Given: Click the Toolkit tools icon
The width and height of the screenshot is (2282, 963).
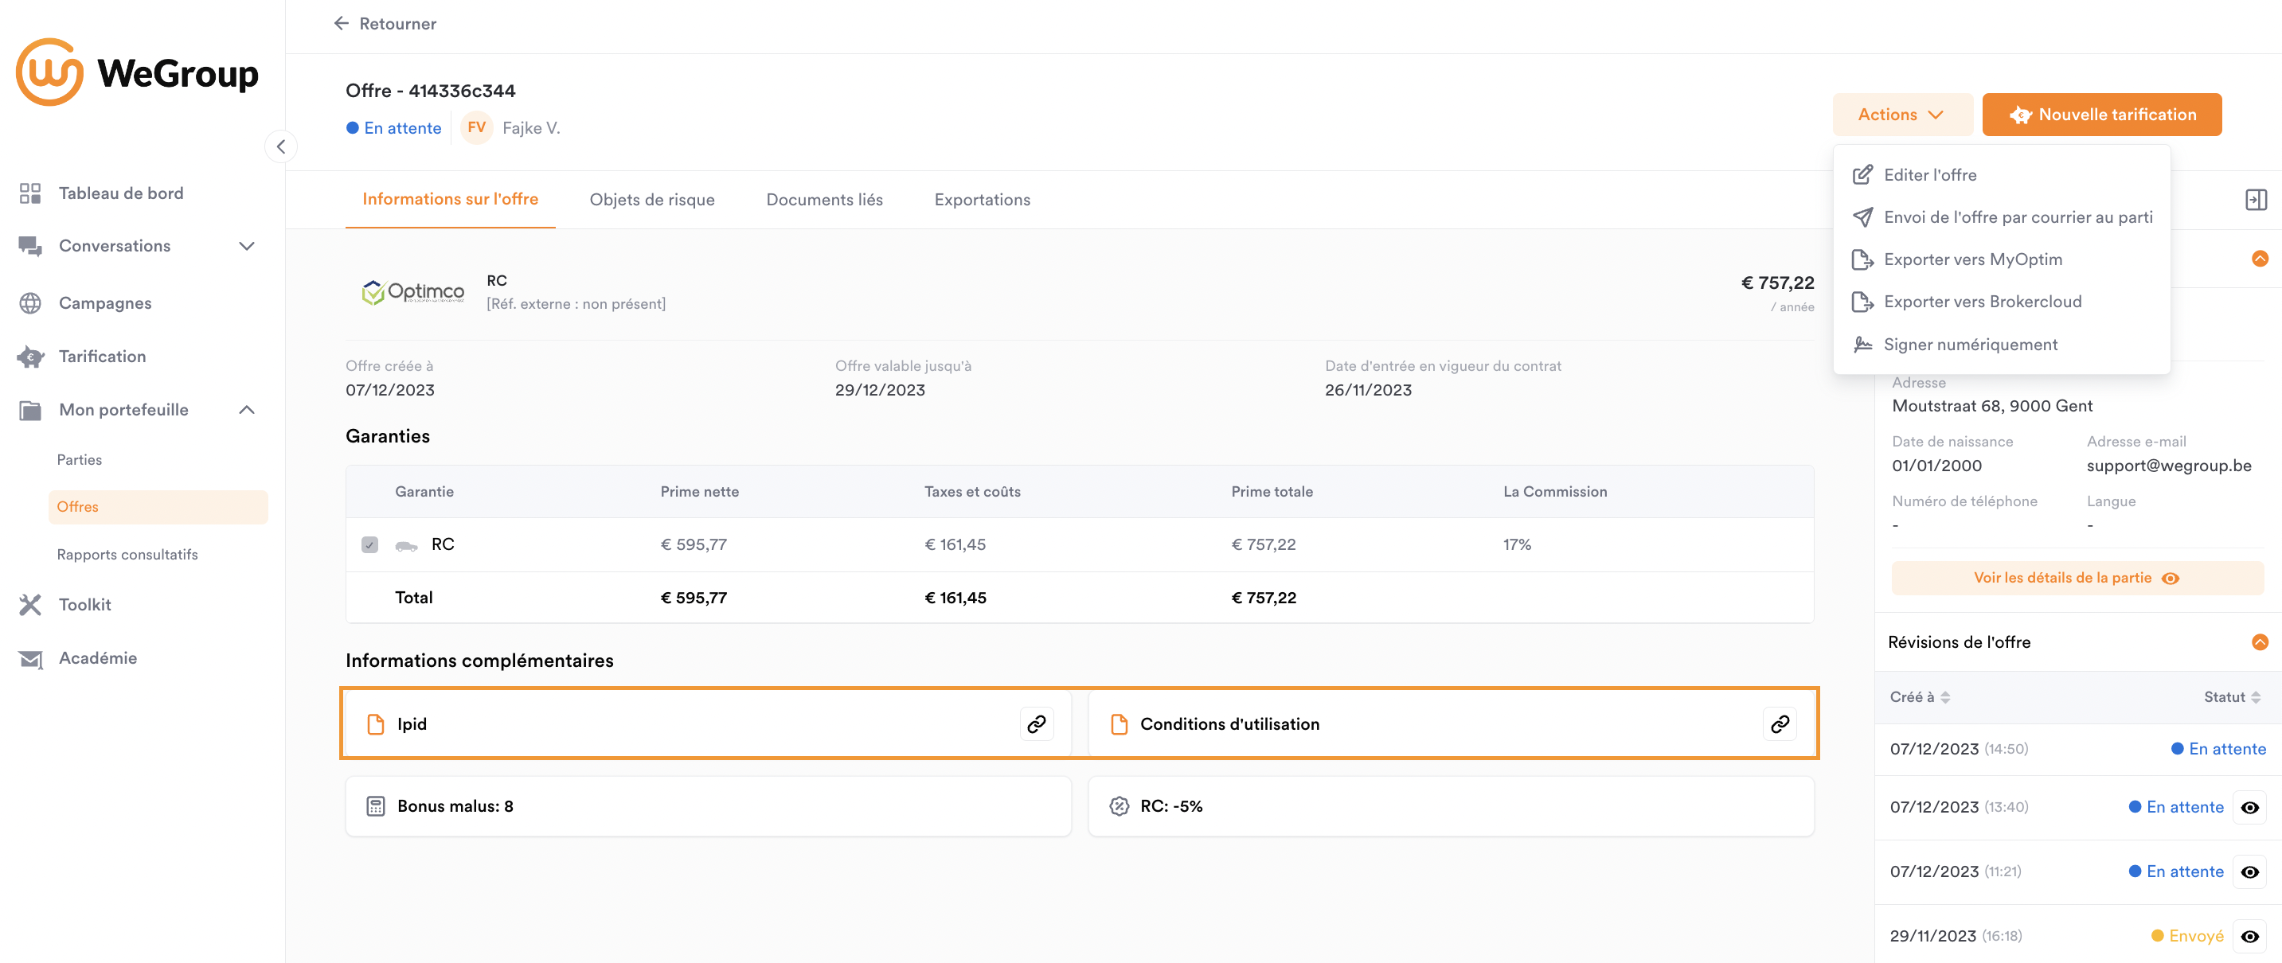Looking at the screenshot, I should click(x=30, y=605).
